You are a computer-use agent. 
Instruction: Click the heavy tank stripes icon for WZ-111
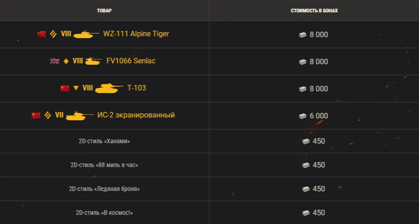54,34
